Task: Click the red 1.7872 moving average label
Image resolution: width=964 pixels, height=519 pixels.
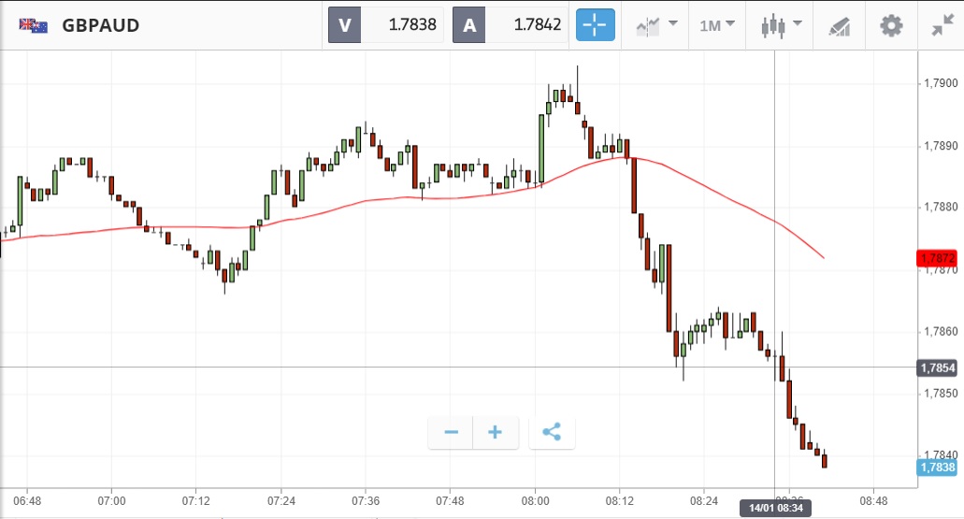Action: click(x=938, y=257)
